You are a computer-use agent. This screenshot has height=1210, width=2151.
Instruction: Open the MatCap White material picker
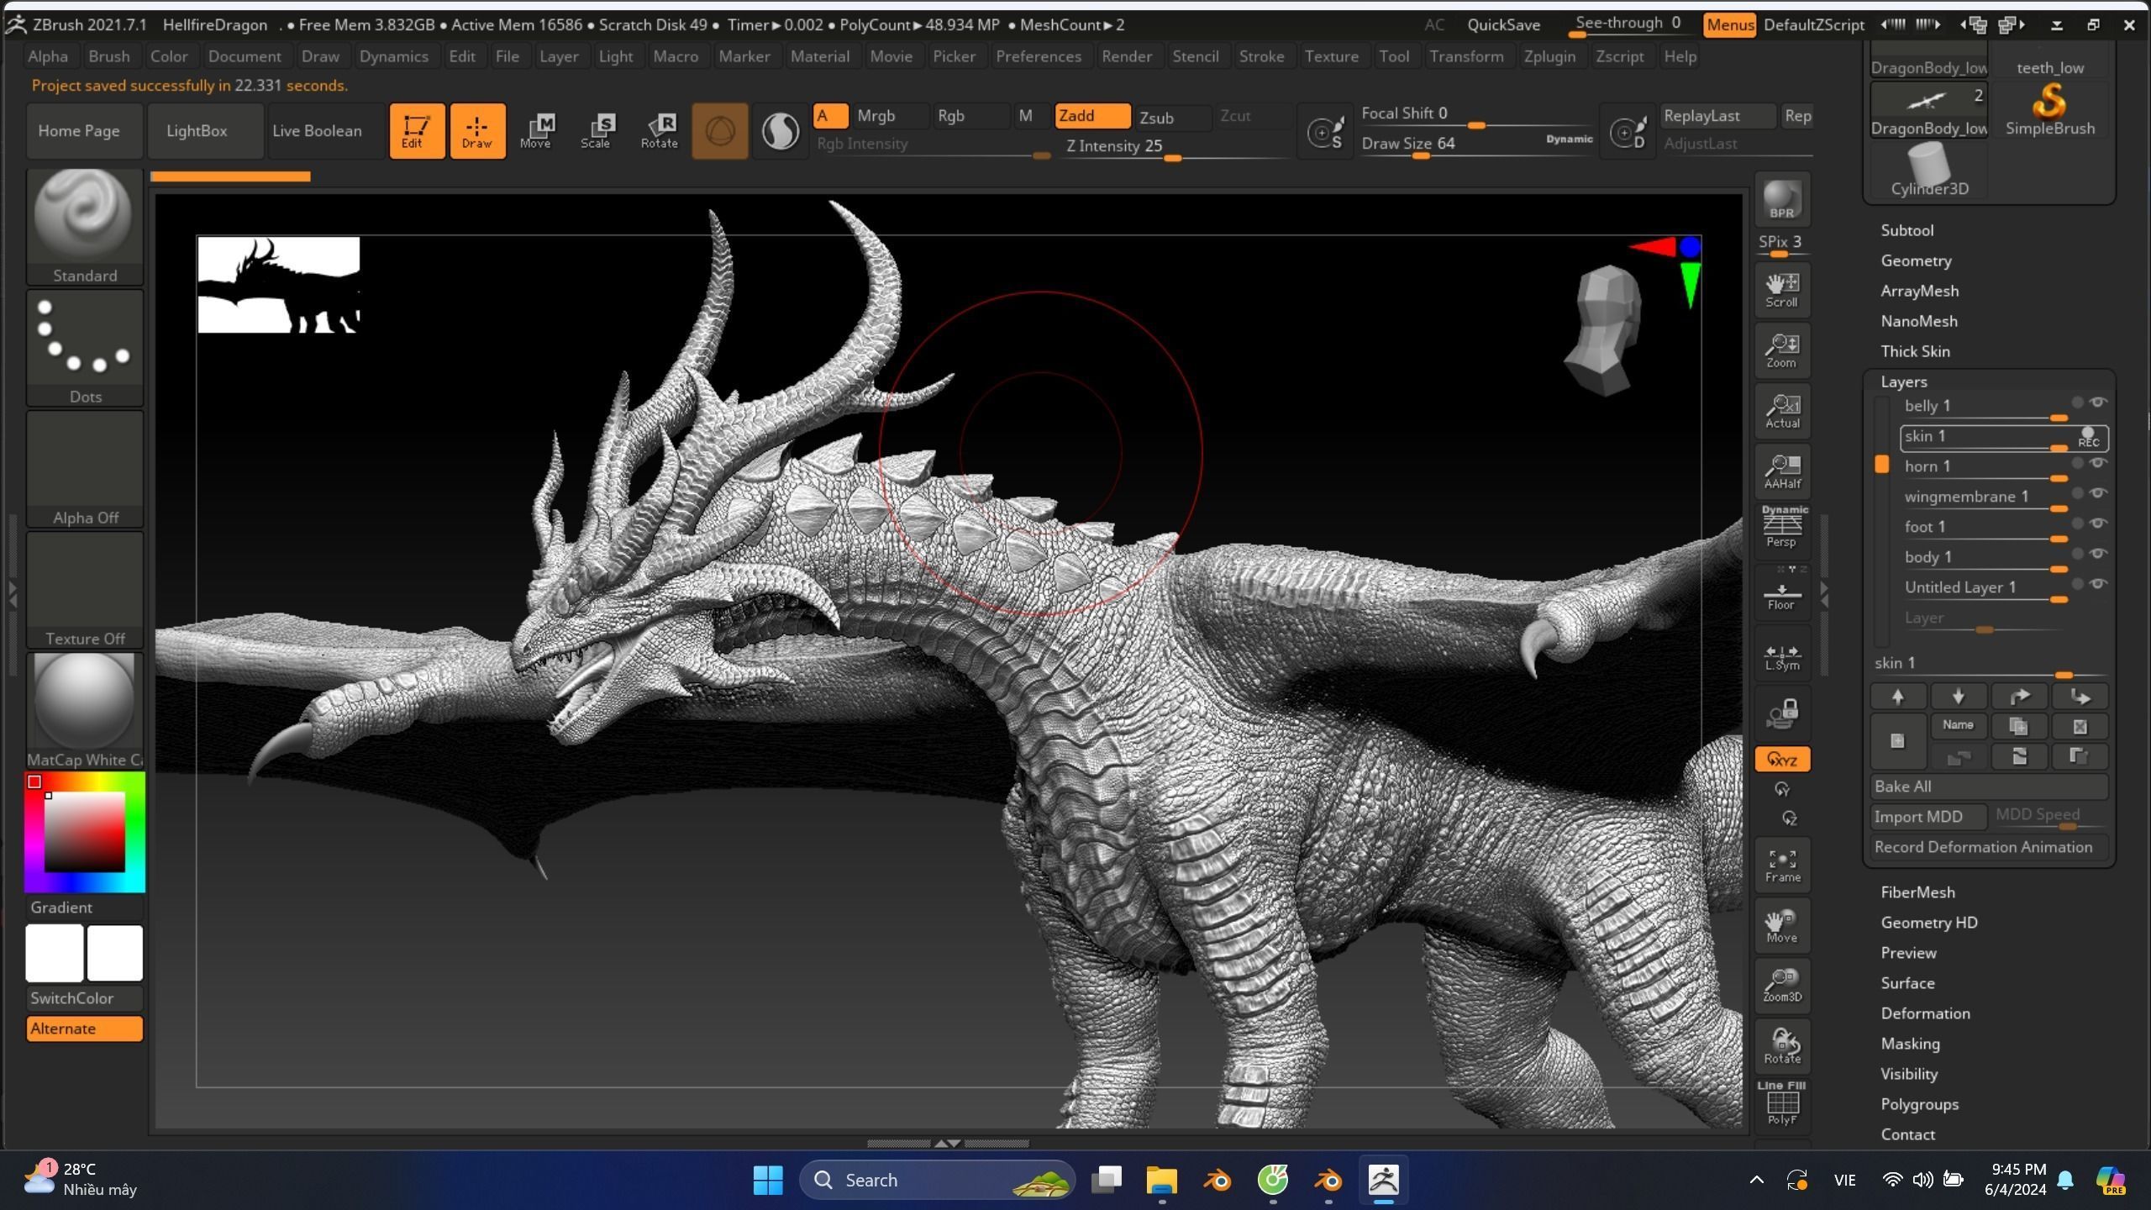(x=85, y=711)
